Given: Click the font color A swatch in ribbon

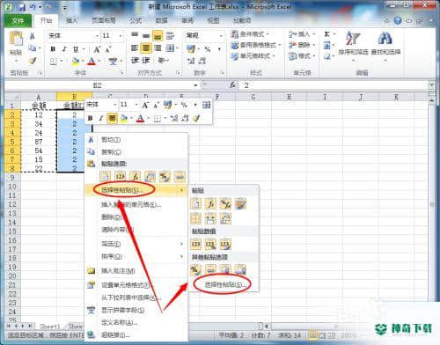Looking at the screenshot, I should point(92,61).
